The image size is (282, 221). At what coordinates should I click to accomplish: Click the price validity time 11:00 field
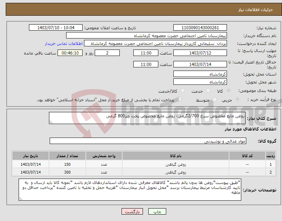click(146, 64)
